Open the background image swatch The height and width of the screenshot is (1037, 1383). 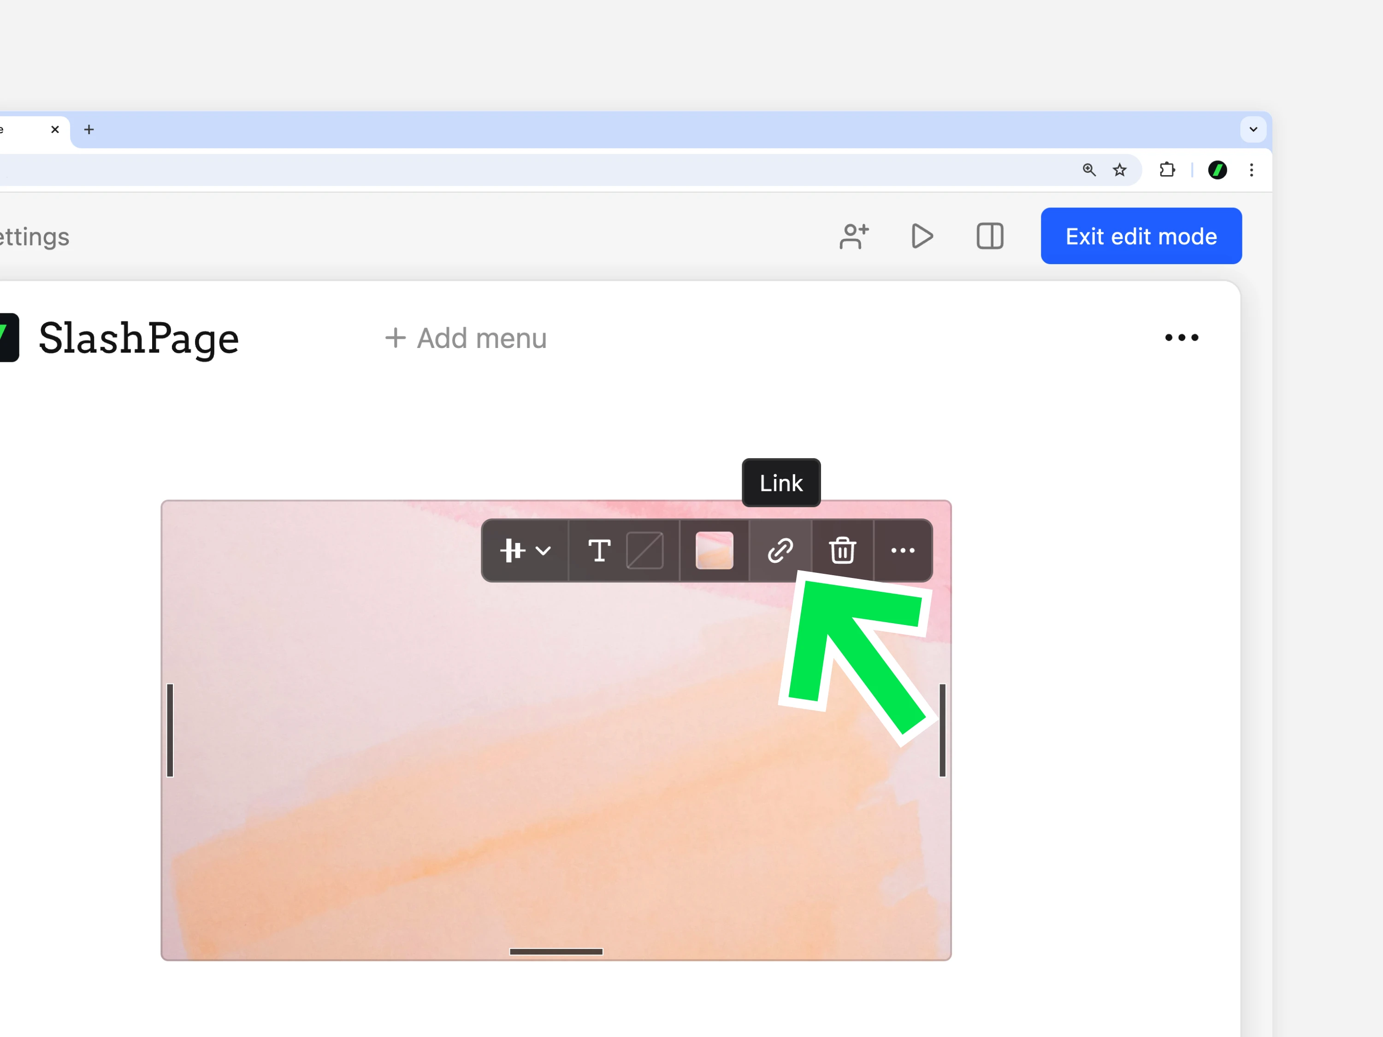[714, 551]
